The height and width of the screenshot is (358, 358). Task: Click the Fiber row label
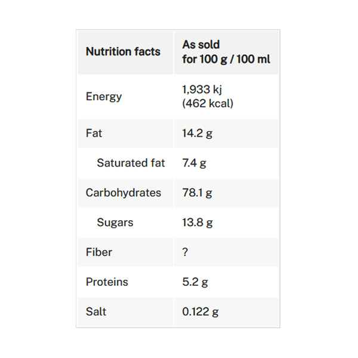pos(99,252)
